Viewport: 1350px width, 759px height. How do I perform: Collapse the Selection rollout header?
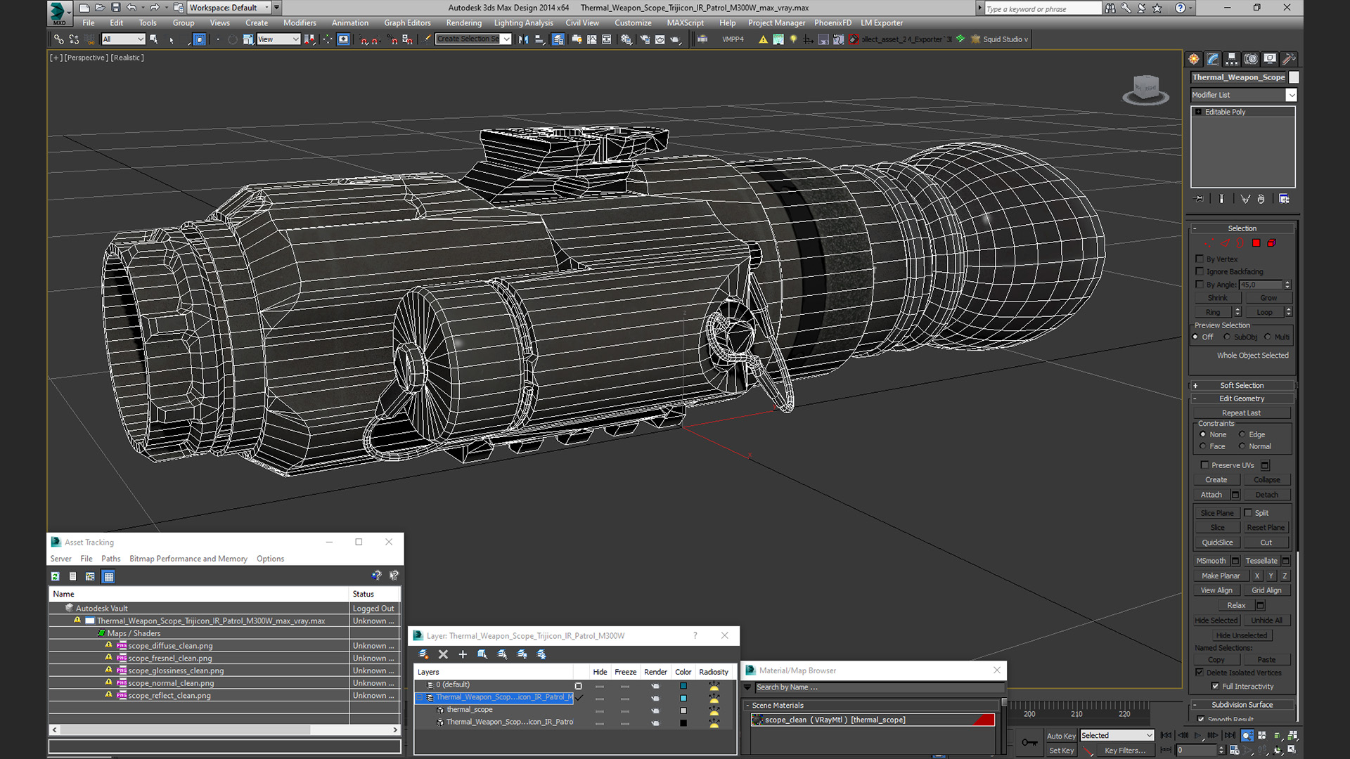click(x=1242, y=228)
